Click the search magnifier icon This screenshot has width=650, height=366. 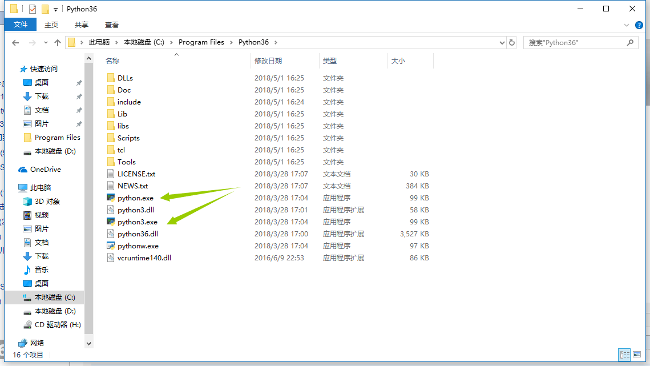point(631,42)
